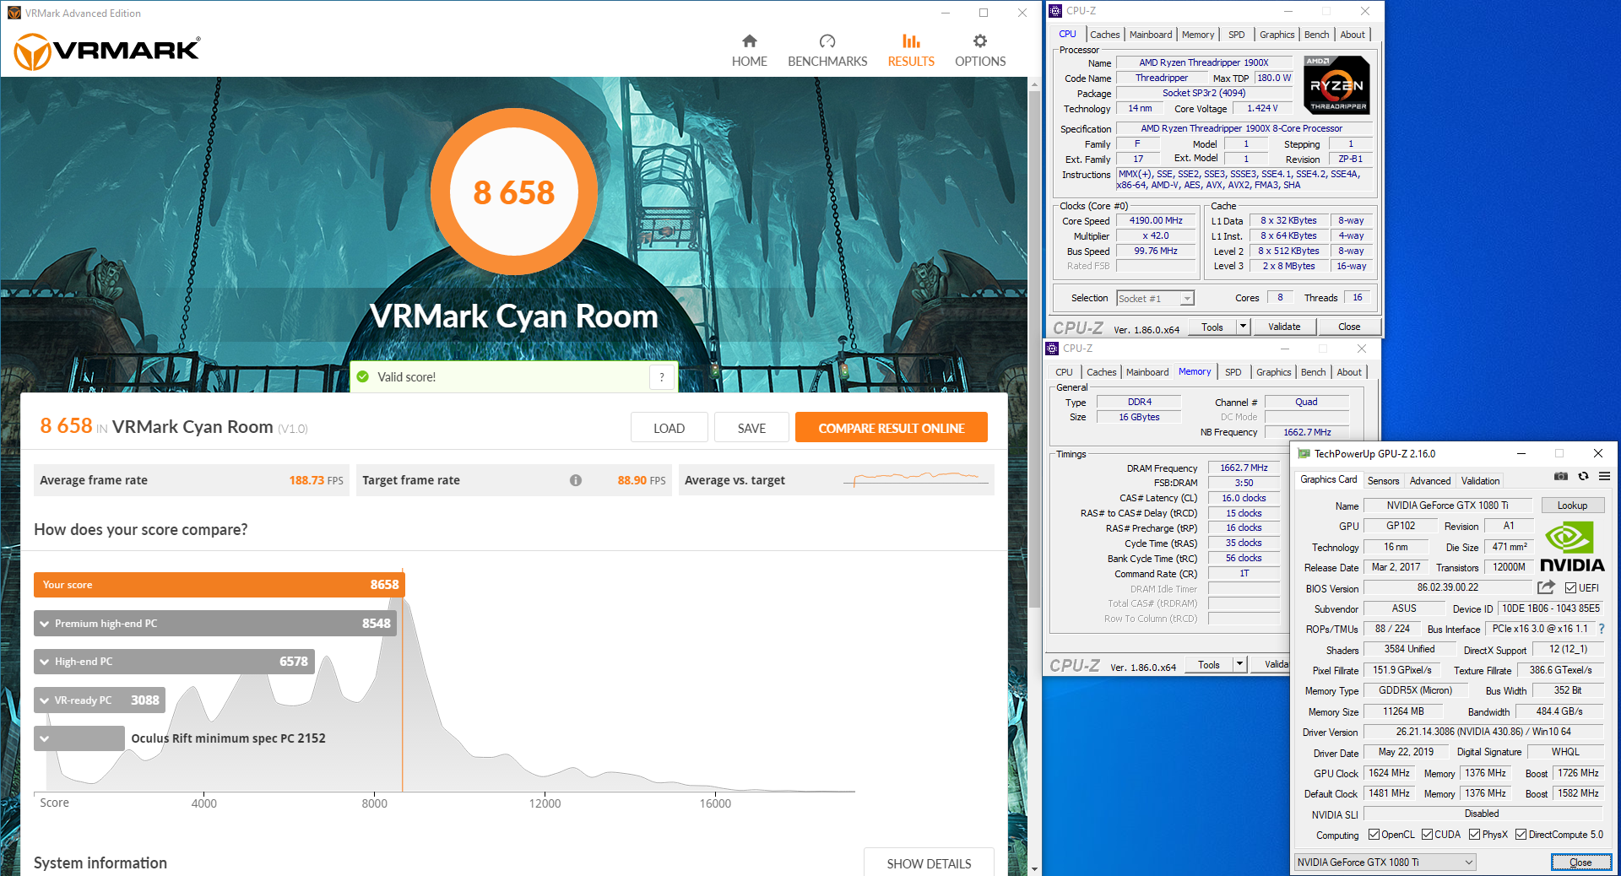The height and width of the screenshot is (876, 1621).
Task: Open the BENCHMARKS section in VRMark
Action: (x=827, y=51)
